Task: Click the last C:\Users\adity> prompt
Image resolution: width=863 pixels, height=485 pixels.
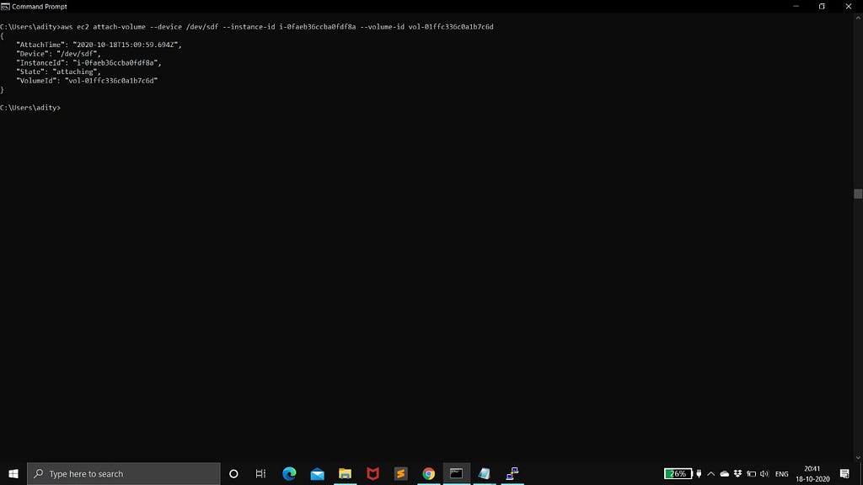Action: (x=30, y=108)
